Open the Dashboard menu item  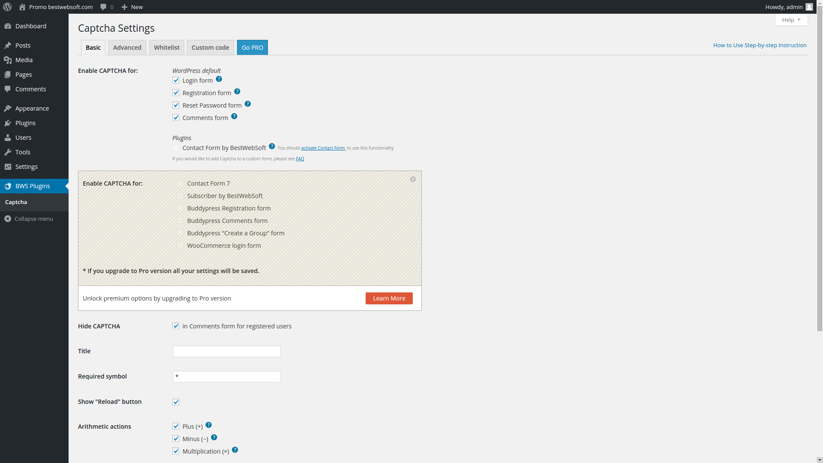34,26
